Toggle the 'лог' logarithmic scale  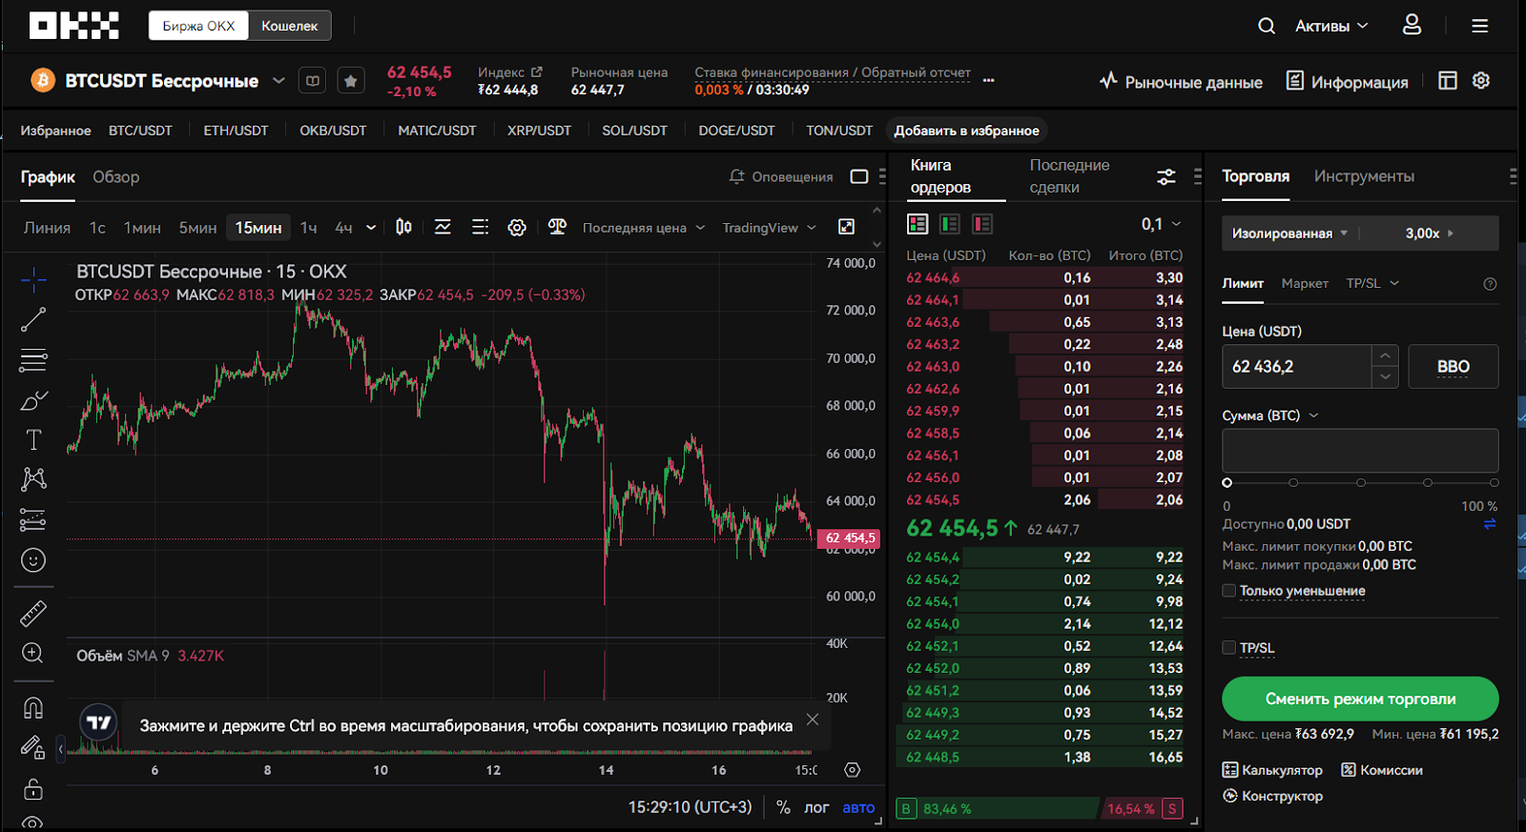[x=815, y=807]
